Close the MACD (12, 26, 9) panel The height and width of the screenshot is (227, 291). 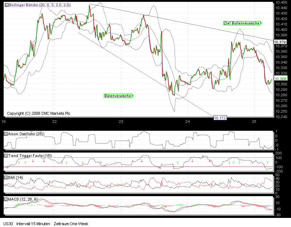tap(6, 199)
